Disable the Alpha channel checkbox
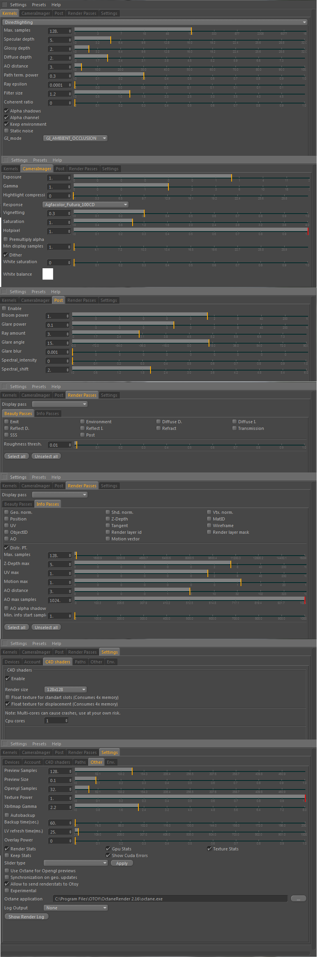Screen dimensions: 317x957 pos(6,118)
